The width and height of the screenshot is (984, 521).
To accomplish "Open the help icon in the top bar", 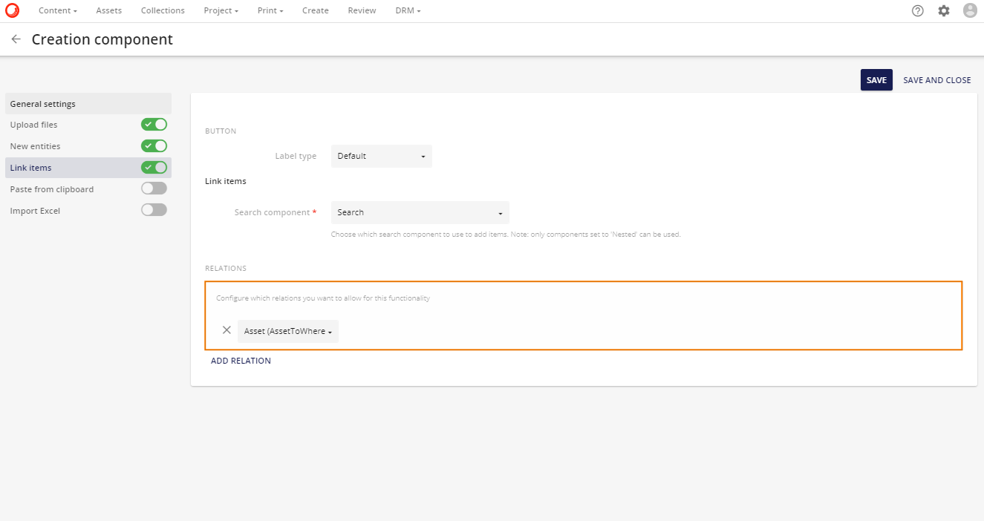I will click(917, 10).
